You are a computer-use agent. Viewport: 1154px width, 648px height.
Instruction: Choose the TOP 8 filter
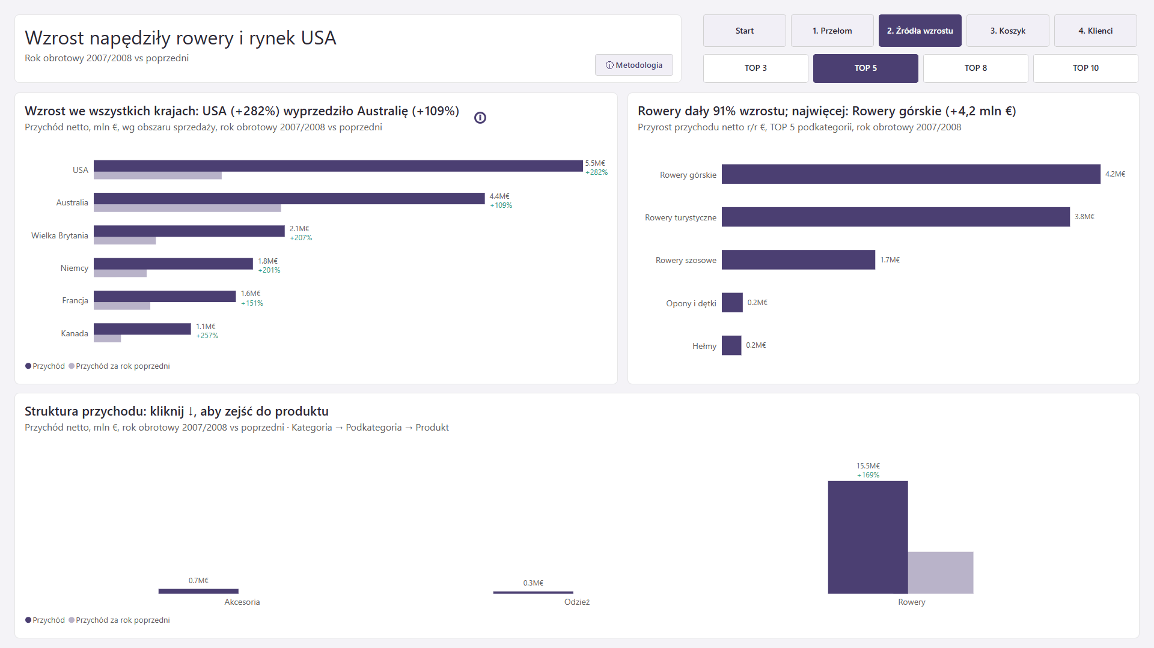point(975,68)
